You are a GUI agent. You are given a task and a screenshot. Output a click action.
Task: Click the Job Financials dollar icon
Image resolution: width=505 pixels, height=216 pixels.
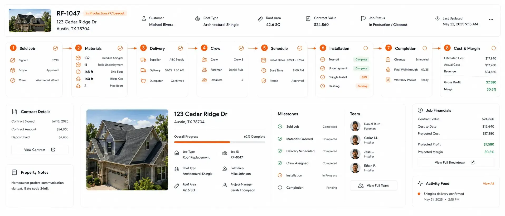tap(420, 110)
